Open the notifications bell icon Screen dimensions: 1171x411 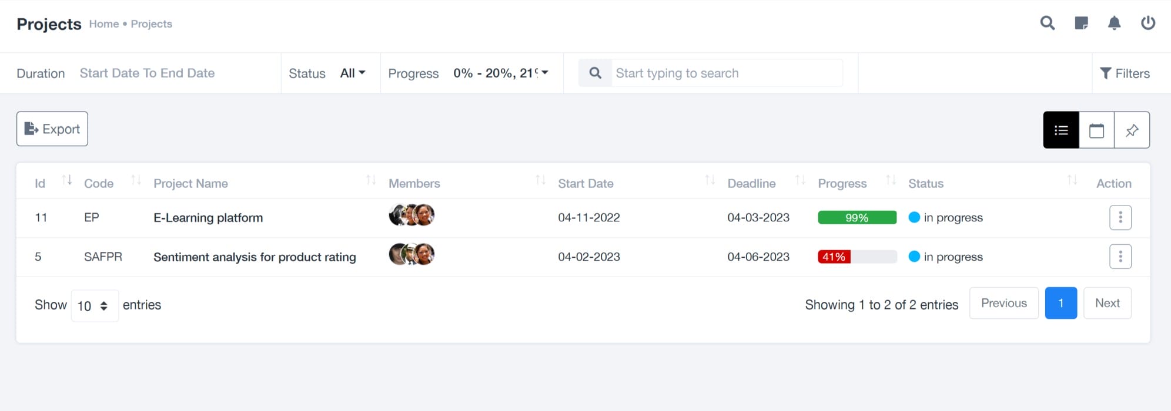click(x=1114, y=23)
